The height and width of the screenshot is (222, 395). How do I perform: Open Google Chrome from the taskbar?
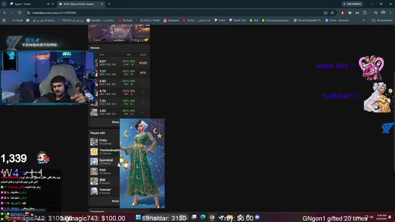(x=212, y=217)
